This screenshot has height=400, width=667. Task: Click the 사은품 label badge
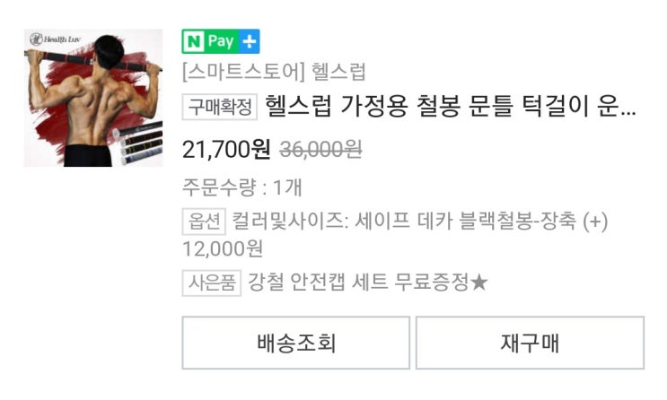[x=212, y=283]
